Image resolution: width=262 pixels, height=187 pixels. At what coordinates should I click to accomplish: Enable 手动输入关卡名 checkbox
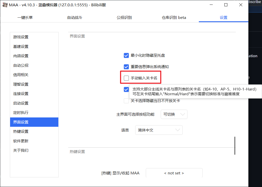pyautogui.click(x=126, y=78)
